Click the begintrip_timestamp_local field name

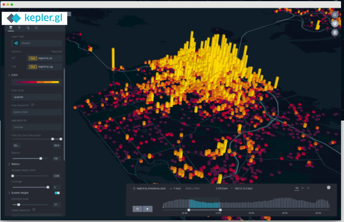[x=151, y=188]
